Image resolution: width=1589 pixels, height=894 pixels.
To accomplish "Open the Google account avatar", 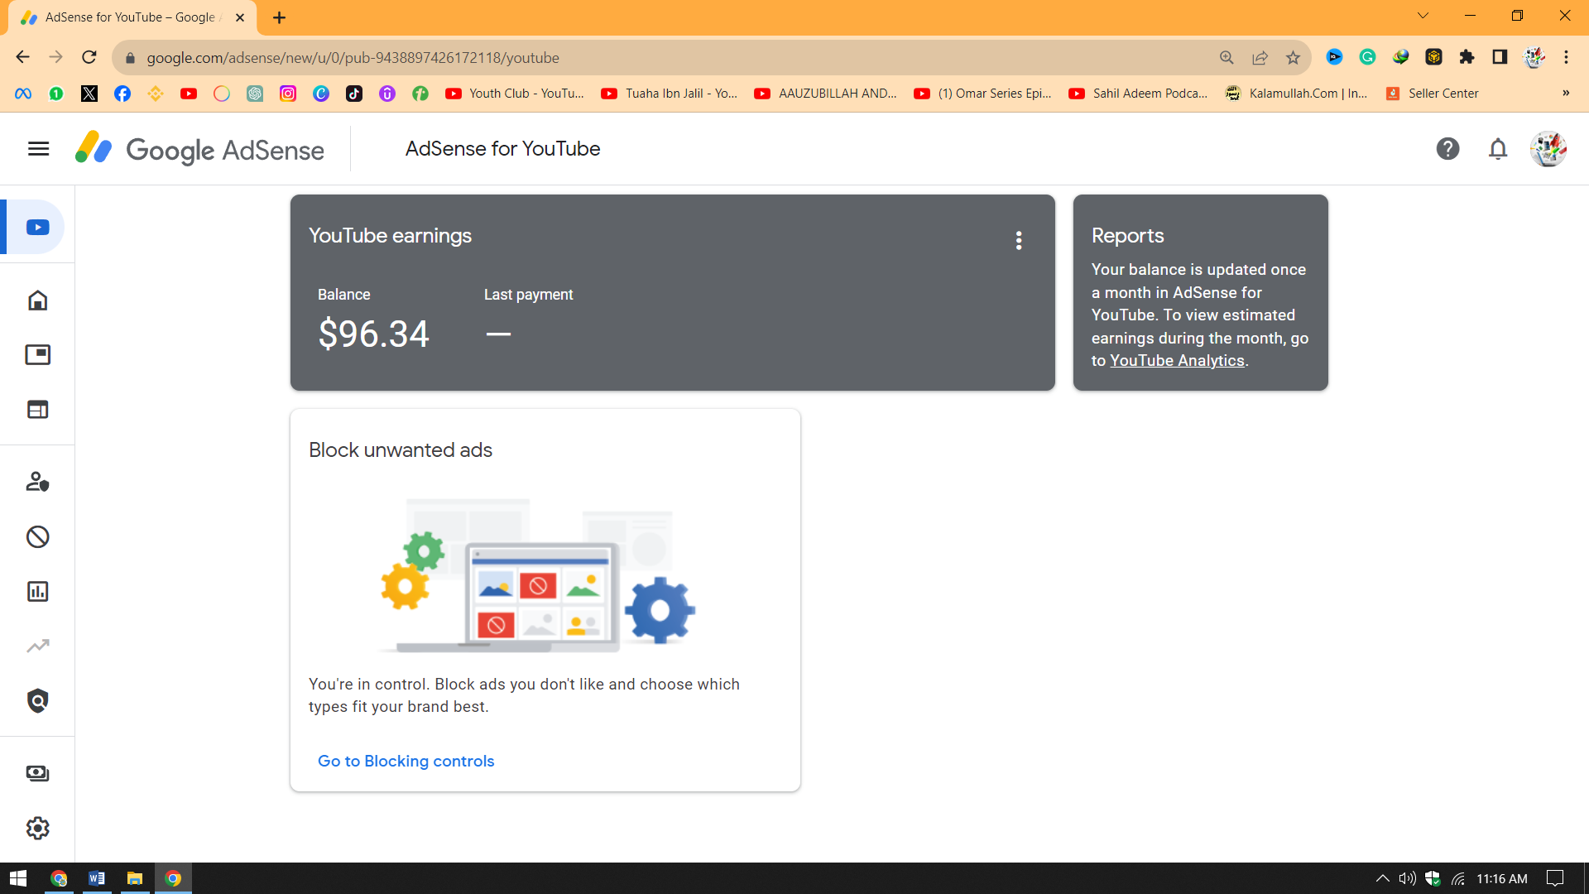I will [1548, 149].
